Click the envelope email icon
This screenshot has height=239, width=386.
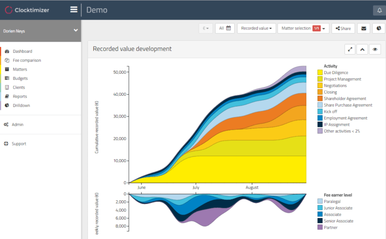pos(363,28)
